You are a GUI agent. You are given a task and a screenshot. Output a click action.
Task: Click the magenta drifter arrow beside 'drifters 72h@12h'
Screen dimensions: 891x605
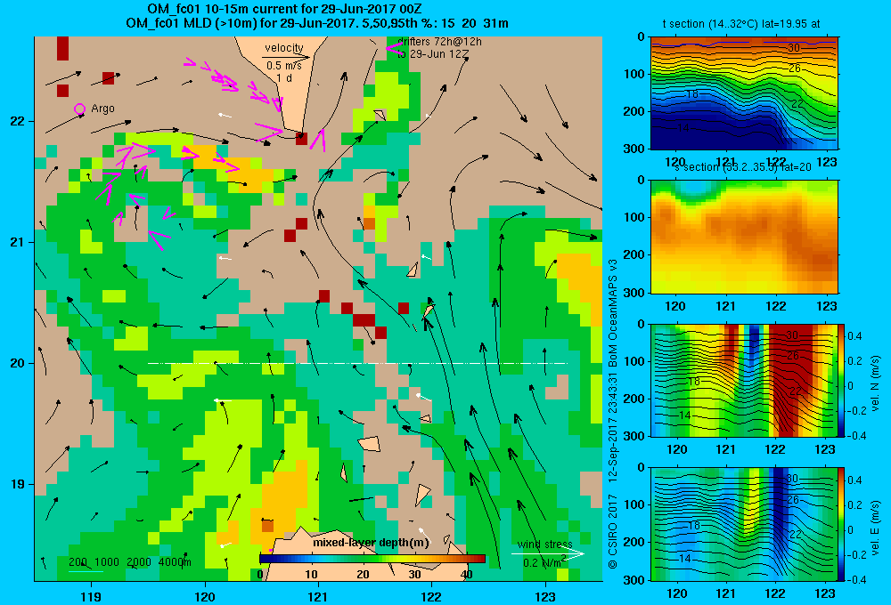395,49
